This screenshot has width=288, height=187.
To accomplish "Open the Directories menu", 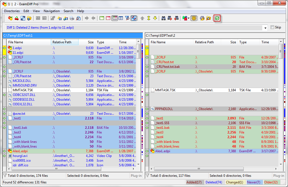I will (12, 11).
